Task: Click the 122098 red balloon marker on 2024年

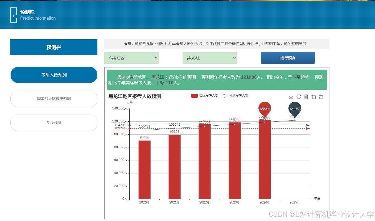Action: (x=264, y=108)
